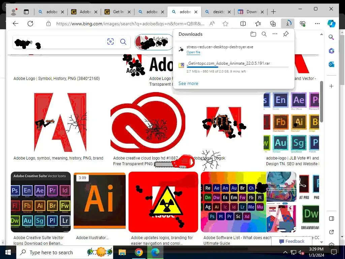This screenshot has height=259, width=345.
Task: Click See more in Downloads panel
Action: click(188, 84)
